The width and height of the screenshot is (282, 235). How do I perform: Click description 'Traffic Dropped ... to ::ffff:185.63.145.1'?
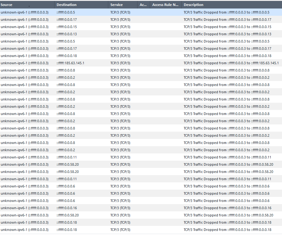(231, 63)
